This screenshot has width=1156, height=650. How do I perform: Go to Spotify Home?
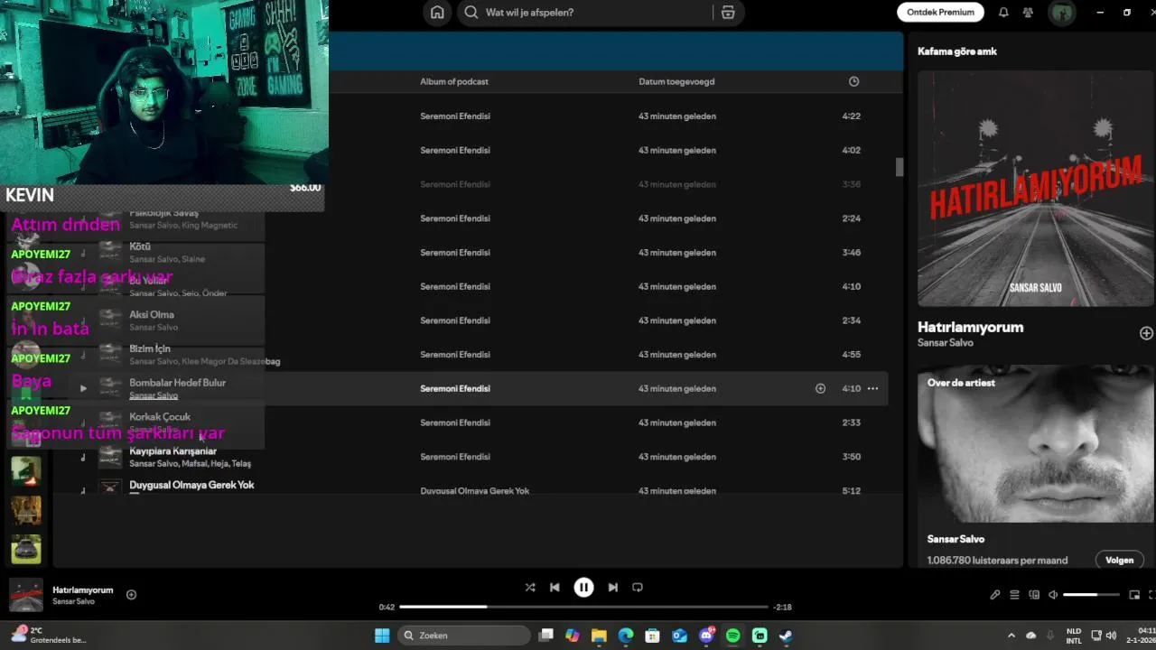click(437, 13)
